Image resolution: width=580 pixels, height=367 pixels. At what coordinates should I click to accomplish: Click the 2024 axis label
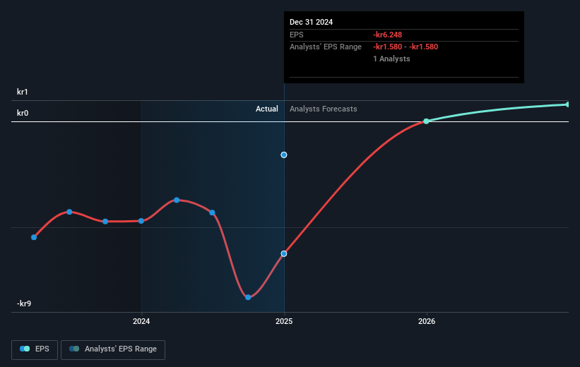coord(141,321)
